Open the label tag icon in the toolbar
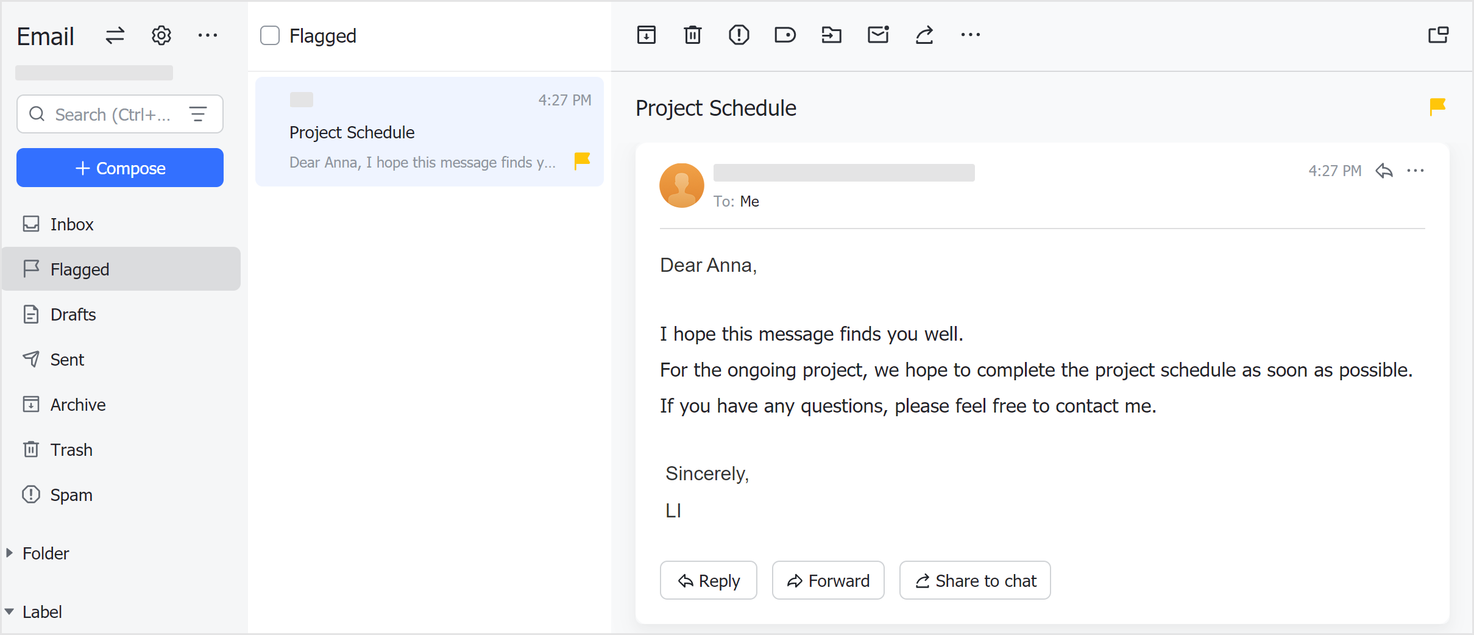The image size is (1474, 635). pyautogui.click(x=784, y=35)
